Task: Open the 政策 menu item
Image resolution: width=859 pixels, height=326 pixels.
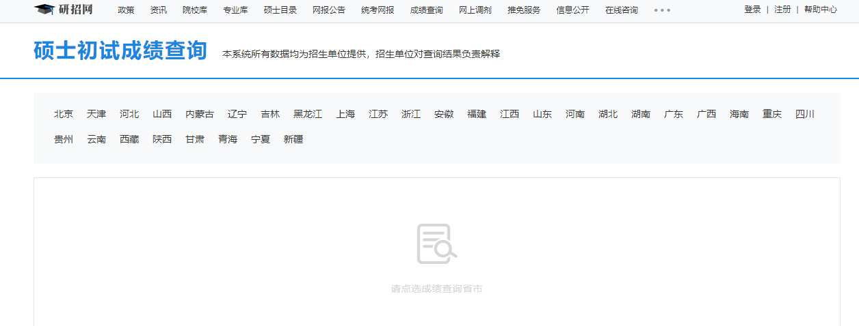Action: click(126, 10)
